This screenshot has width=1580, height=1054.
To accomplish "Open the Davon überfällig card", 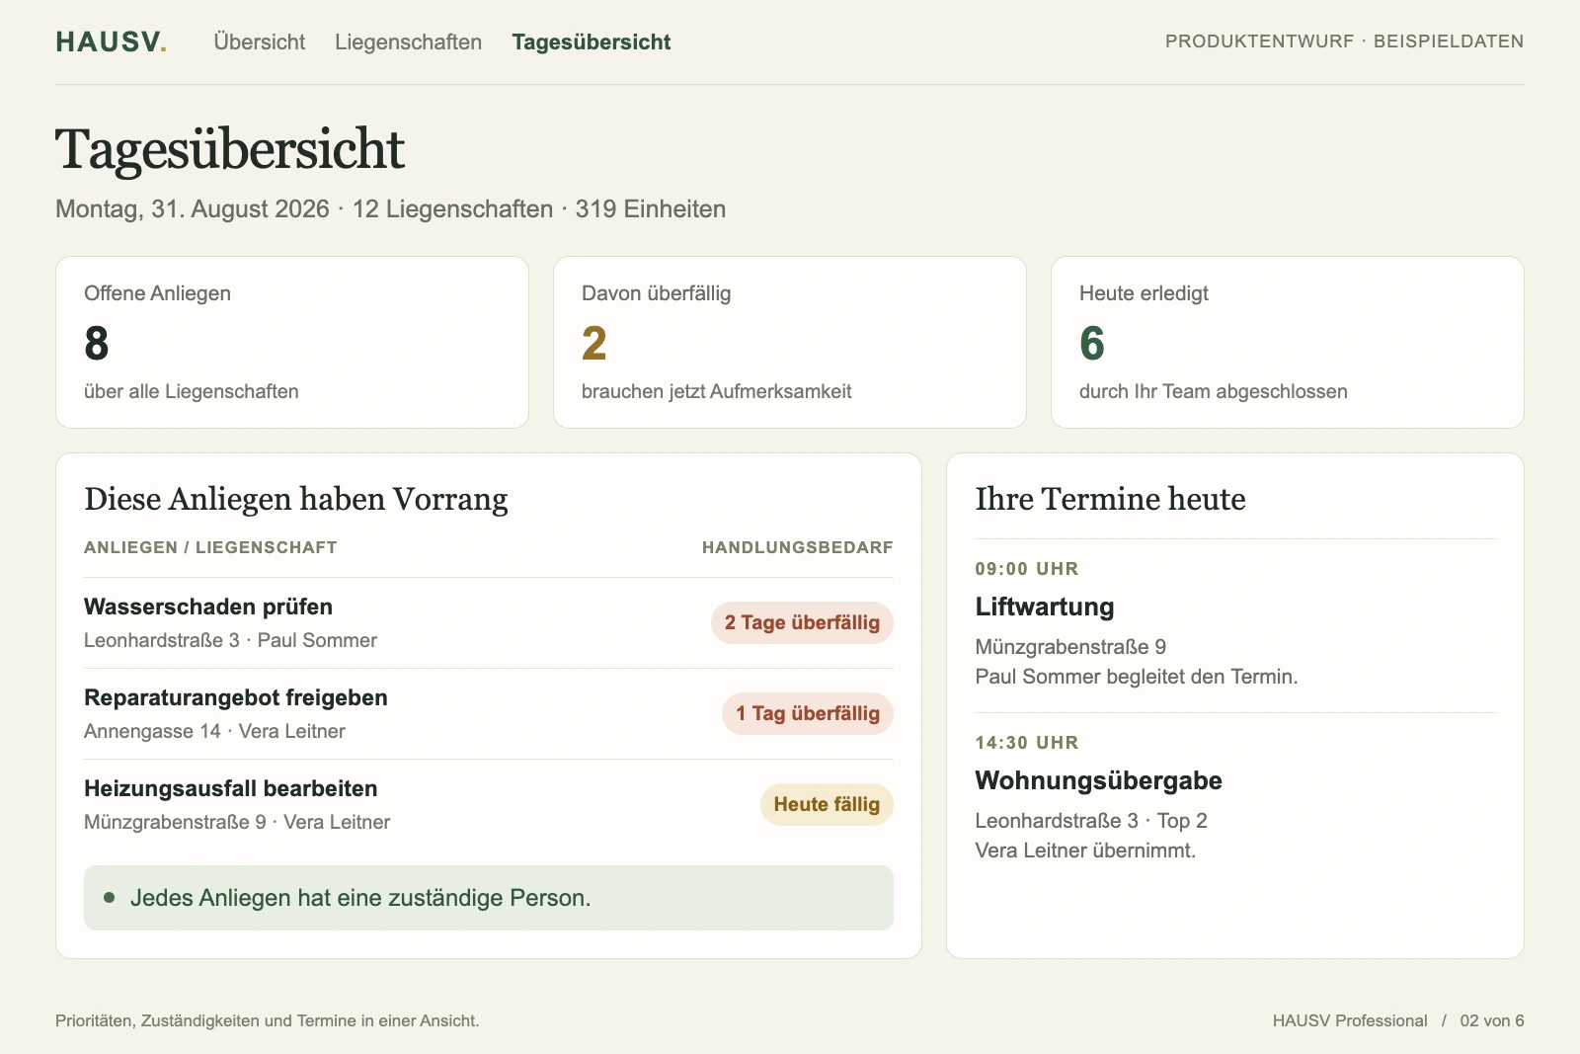I will (790, 342).
